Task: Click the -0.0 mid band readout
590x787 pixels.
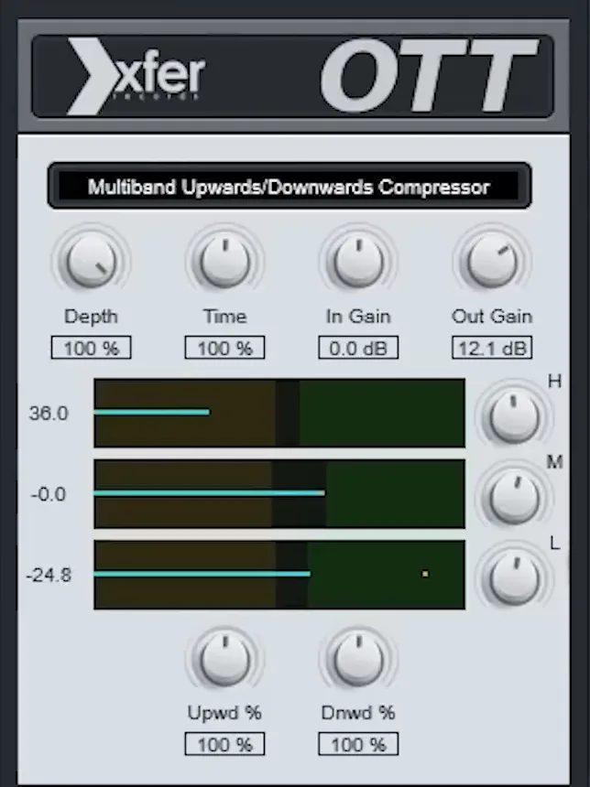Action: [x=49, y=494]
